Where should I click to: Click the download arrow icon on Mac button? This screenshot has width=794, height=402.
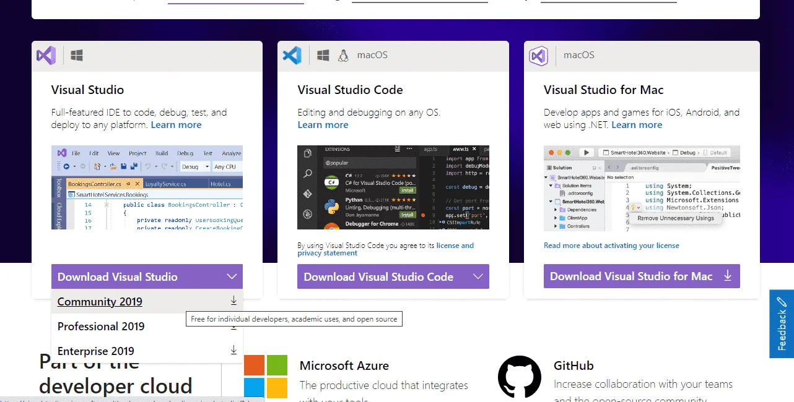click(x=728, y=276)
